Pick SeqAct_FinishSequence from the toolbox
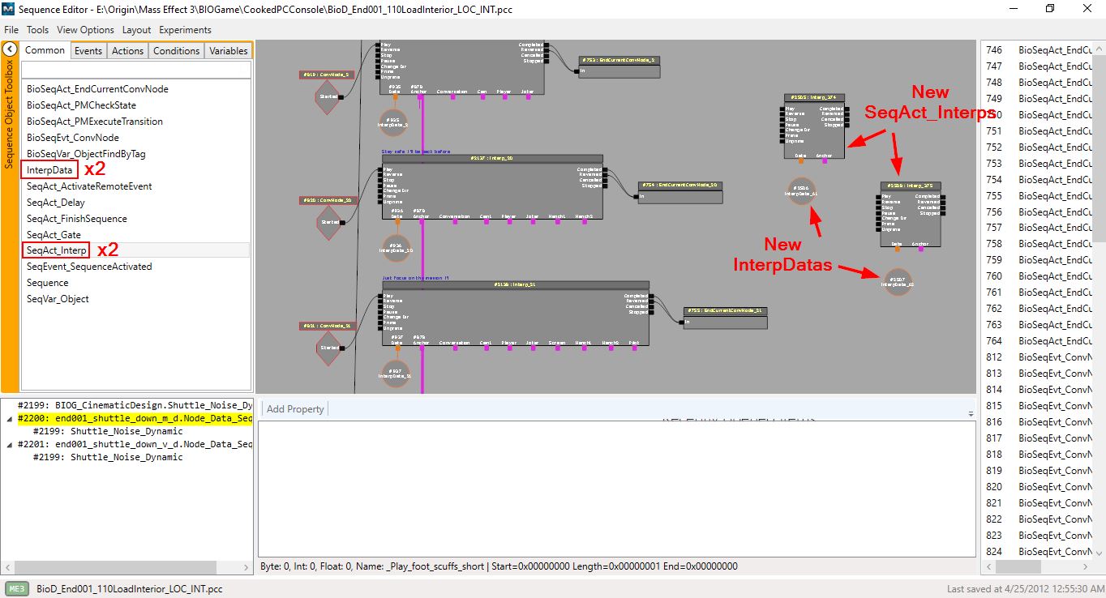This screenshot has height=598, width=1106. pyautogui.click(x=76, y=219)
